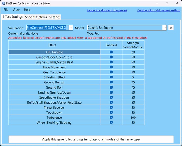Toggle Landing Gear Up/Down checkbox

pos(111,92)
